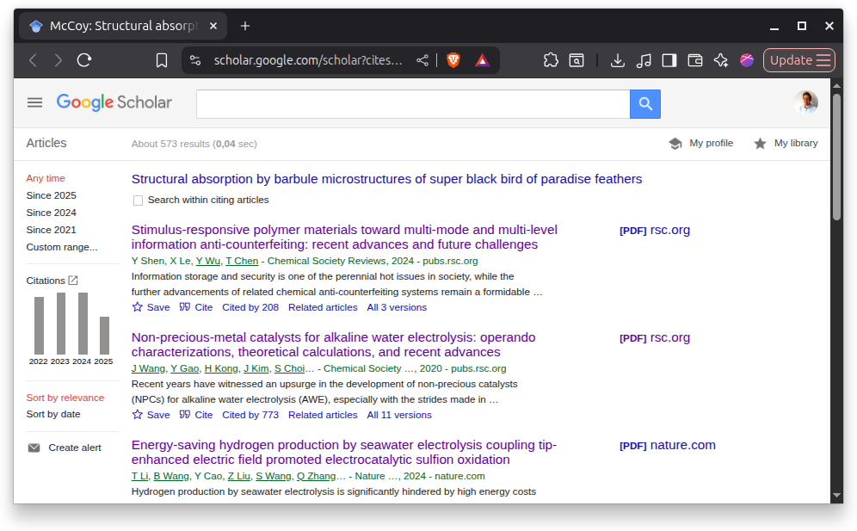This screenshot has height=531, width=857.
Task: Click Cited by 208 link
Action: pyautogui.click(x=250, y=307)
